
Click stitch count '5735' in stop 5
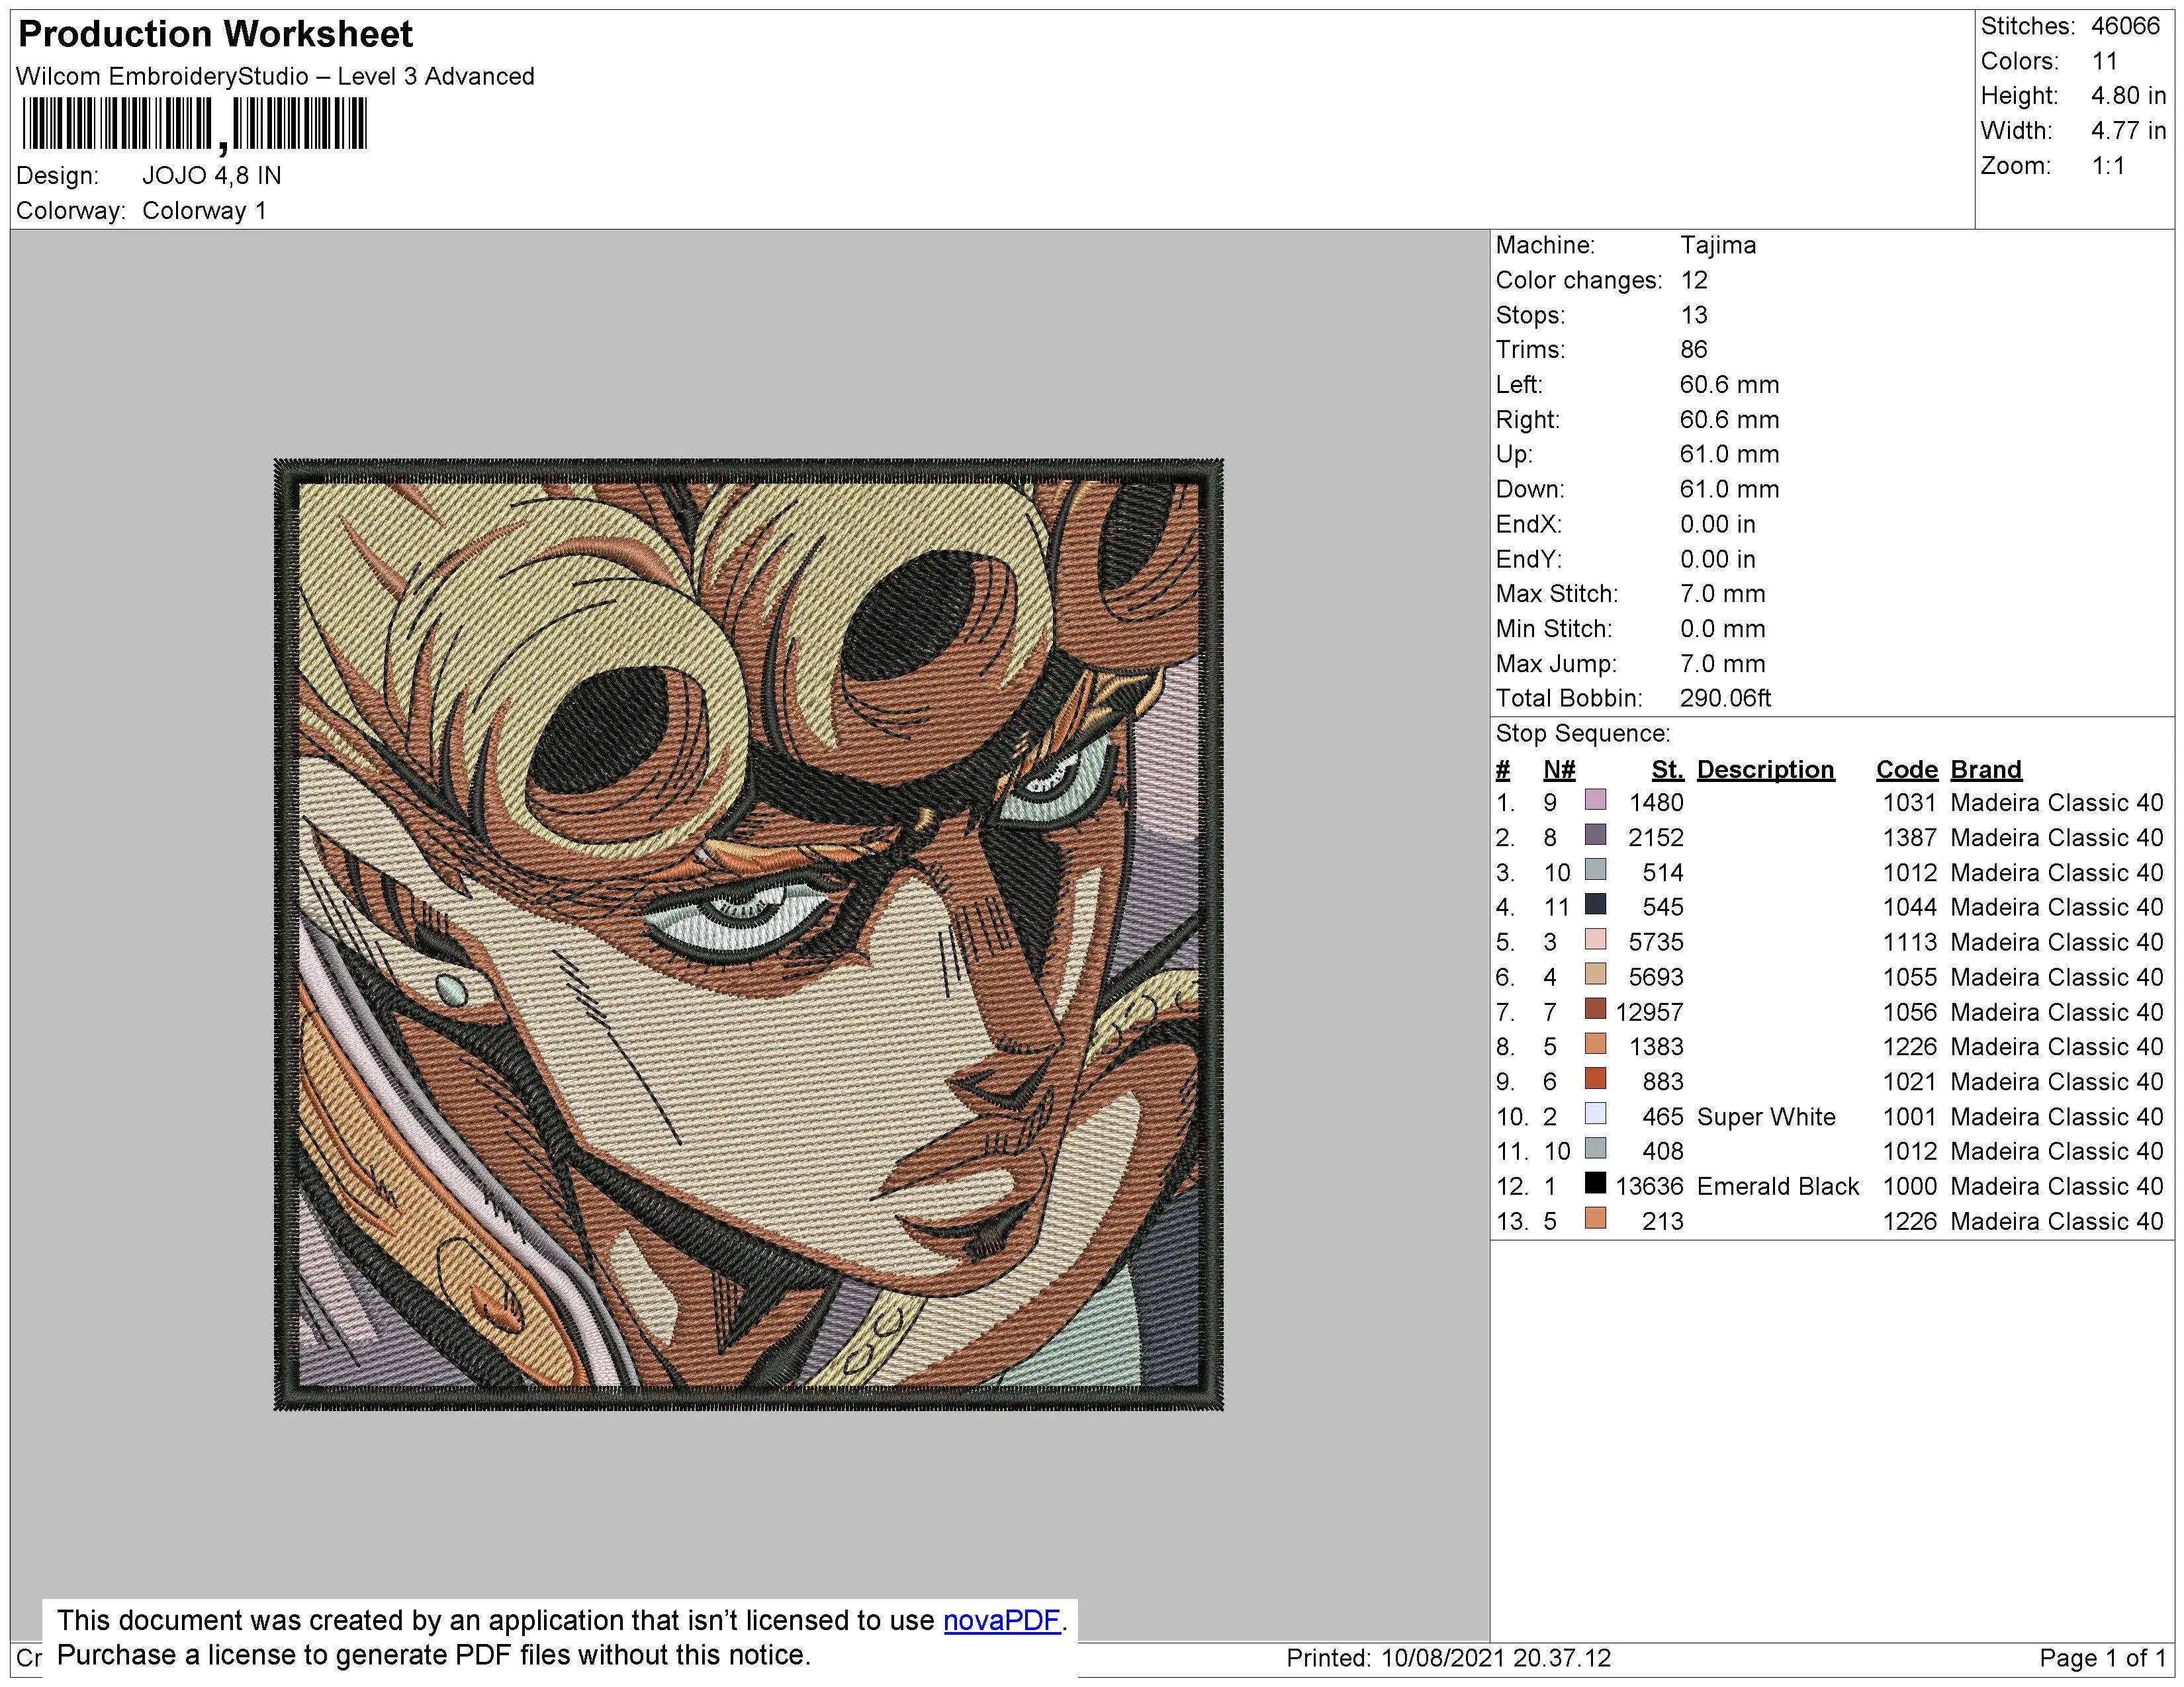[x=1656, y=943]
